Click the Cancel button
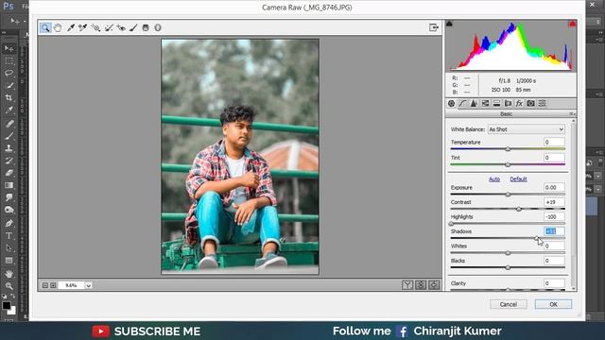The image size is (605, 340). pyautogui.click(x=509, y=304)
